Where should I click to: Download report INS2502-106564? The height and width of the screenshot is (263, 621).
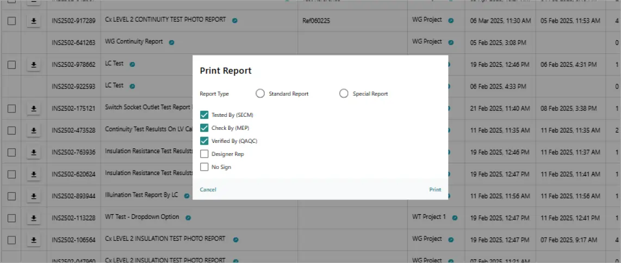point(34,240)
